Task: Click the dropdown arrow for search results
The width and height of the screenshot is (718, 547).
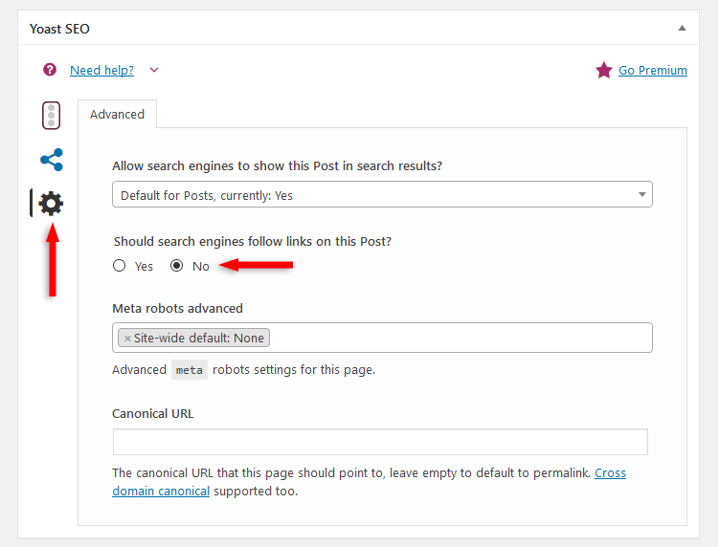Action: pyautogui.click(x=642, y=194)
